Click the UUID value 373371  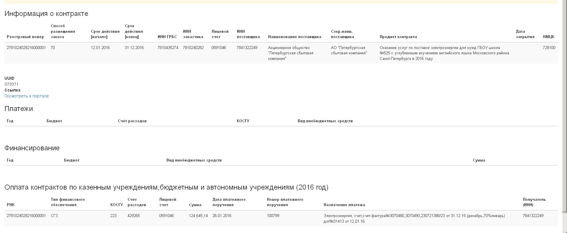tap(12, 84)
